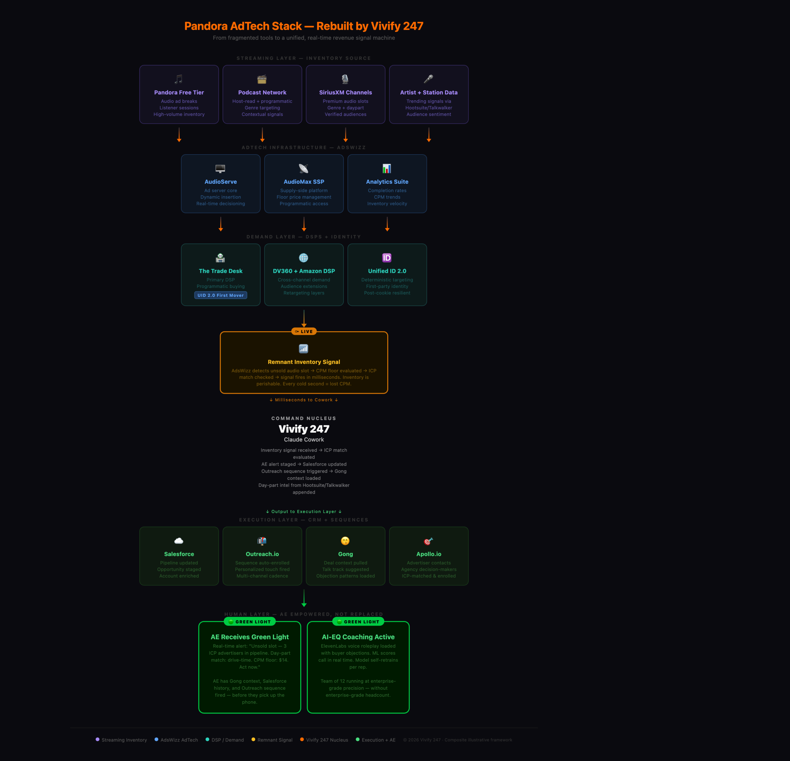Click the 'From fragmented tools' subtitle line
The height and width of the screenshot is (761, 790).
coord(304,38)
